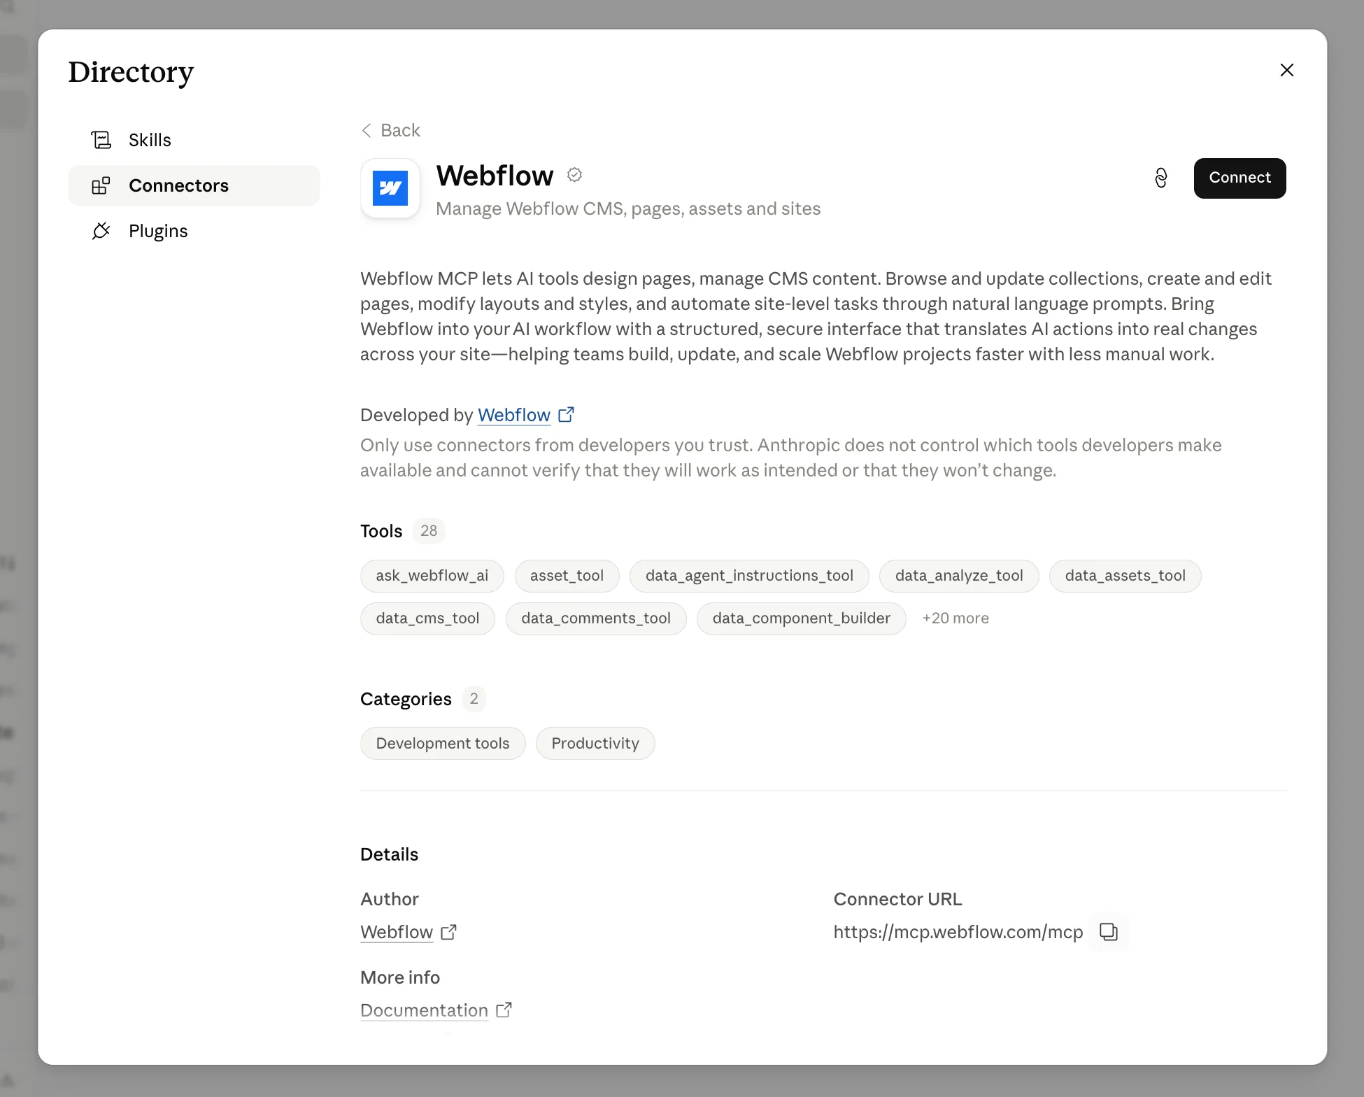
Task: Click the Details heading
Action: pyautogui.click(x=389, y=854)
